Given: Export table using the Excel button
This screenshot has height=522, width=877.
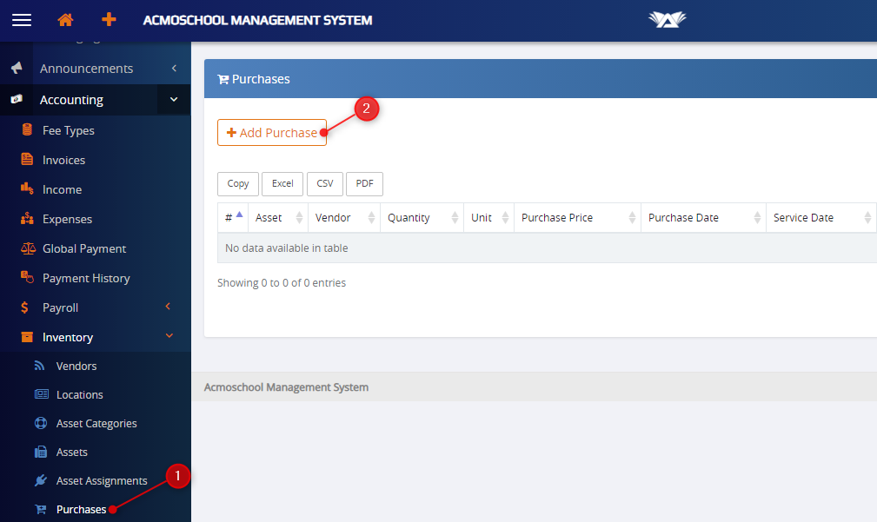Looking at the screenshot, I should (282, 184).
